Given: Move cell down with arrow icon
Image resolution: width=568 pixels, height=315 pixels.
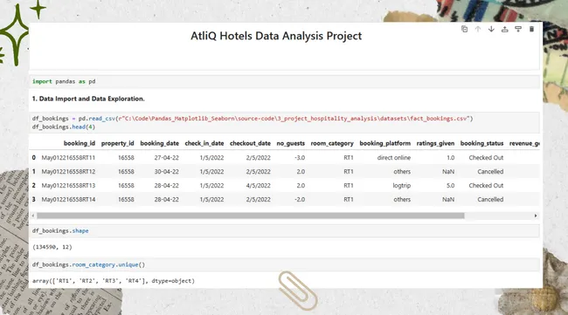Looking at the screenshot, I should coord(491,29).
